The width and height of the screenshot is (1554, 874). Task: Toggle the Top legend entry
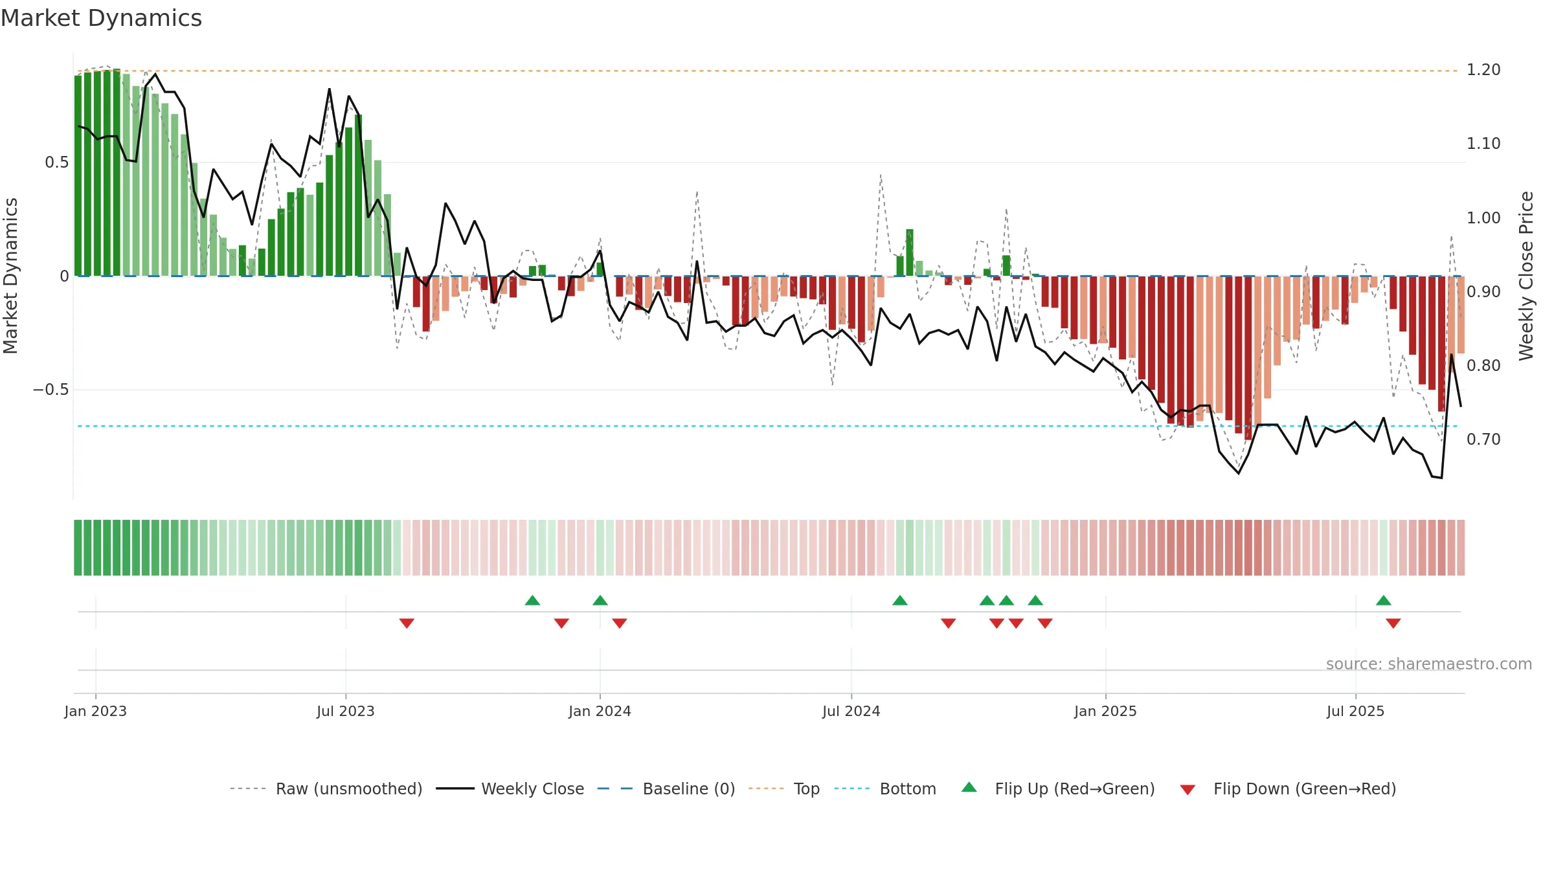coord(784,789)
